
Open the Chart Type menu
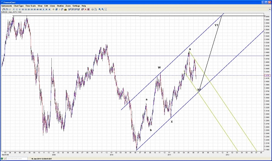click(19, 6)
